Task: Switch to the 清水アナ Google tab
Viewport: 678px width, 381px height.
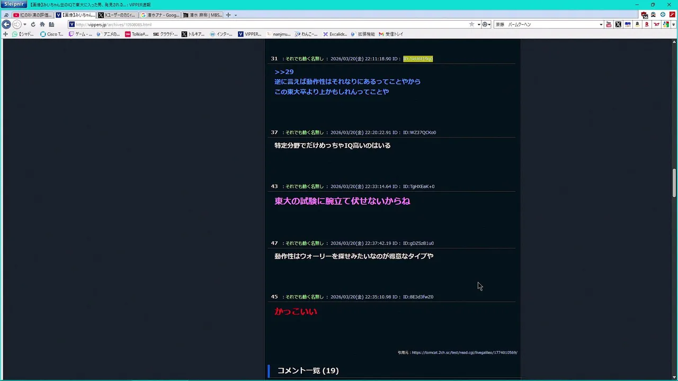Action: pyautogui.click(x=160, y=15)
